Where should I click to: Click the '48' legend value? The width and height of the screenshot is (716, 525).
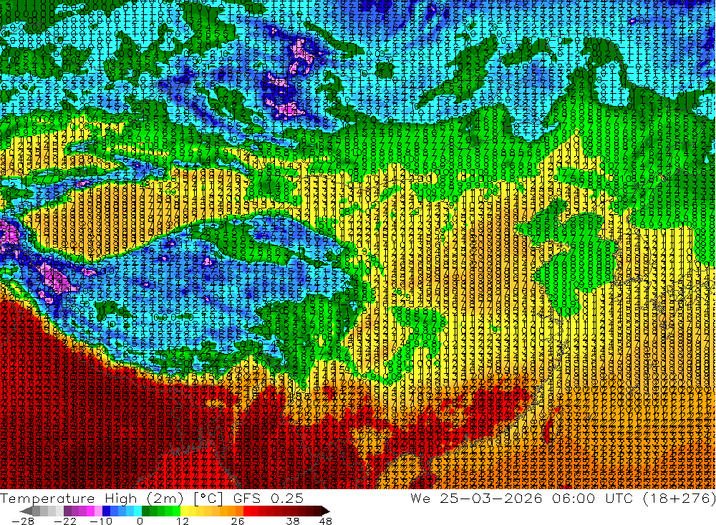325,521
